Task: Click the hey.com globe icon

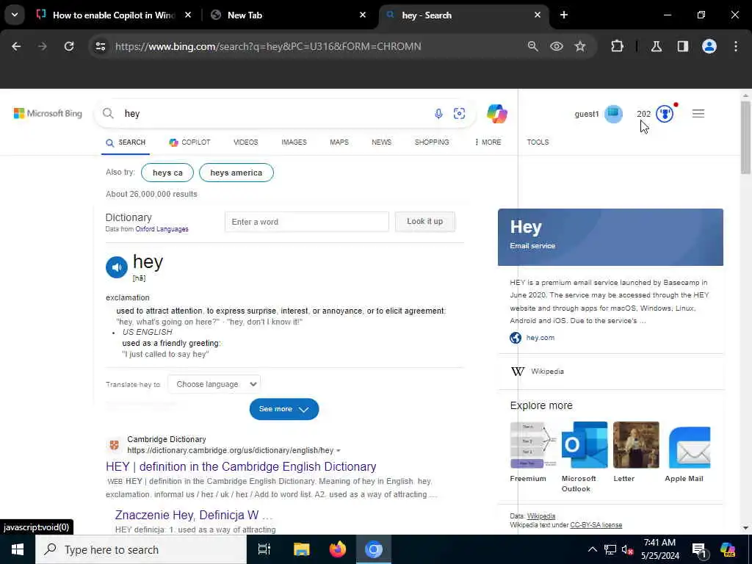Action: (x=516, y=338)
